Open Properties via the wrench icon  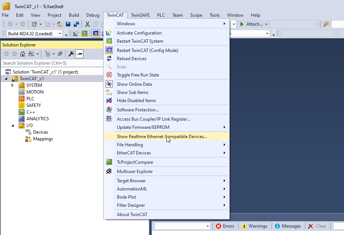pyautogui.click(x=71, y=54)
